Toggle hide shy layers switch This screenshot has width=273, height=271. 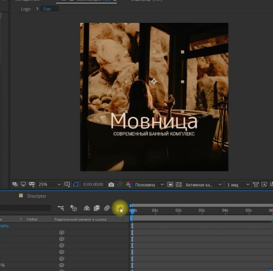pyautogui.click(x=86, y=208)
